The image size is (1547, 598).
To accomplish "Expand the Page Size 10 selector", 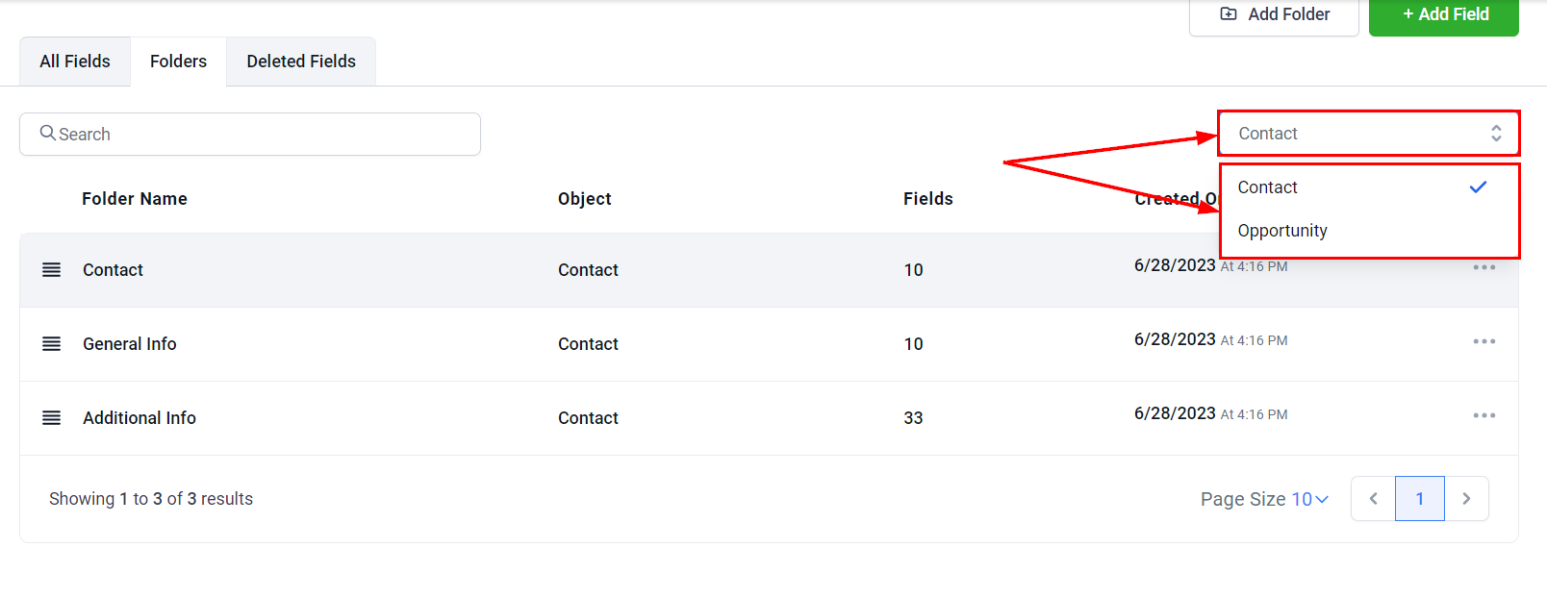I will point(1264,499).
